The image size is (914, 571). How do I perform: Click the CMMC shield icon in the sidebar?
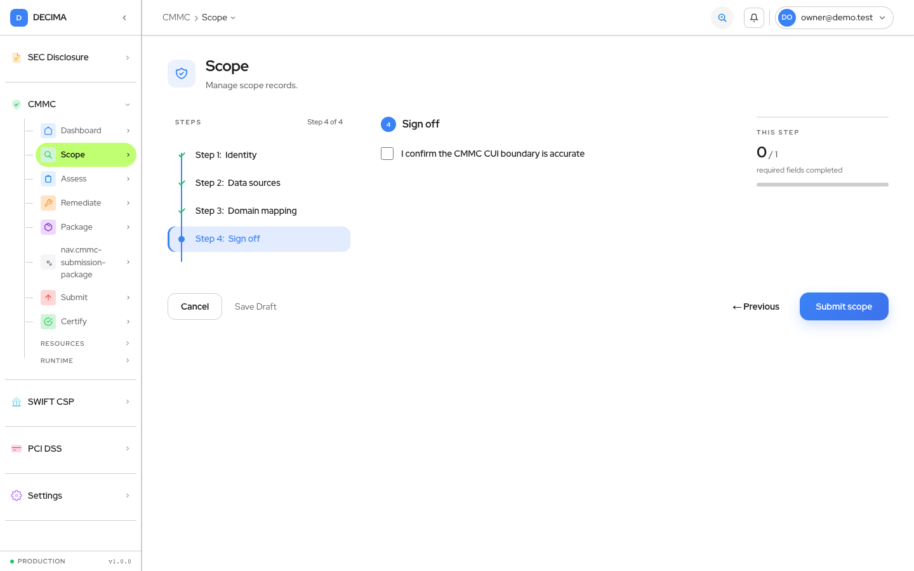click(x=17, y=105)
